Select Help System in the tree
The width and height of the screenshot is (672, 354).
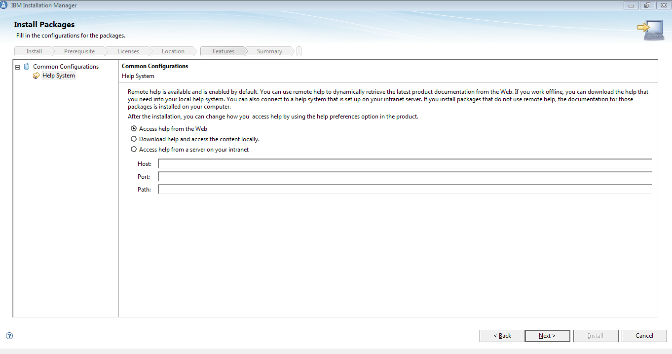59,76
